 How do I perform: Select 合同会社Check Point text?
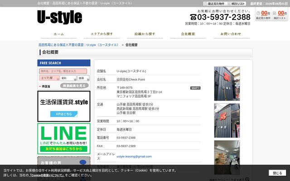tap(131, 80)
